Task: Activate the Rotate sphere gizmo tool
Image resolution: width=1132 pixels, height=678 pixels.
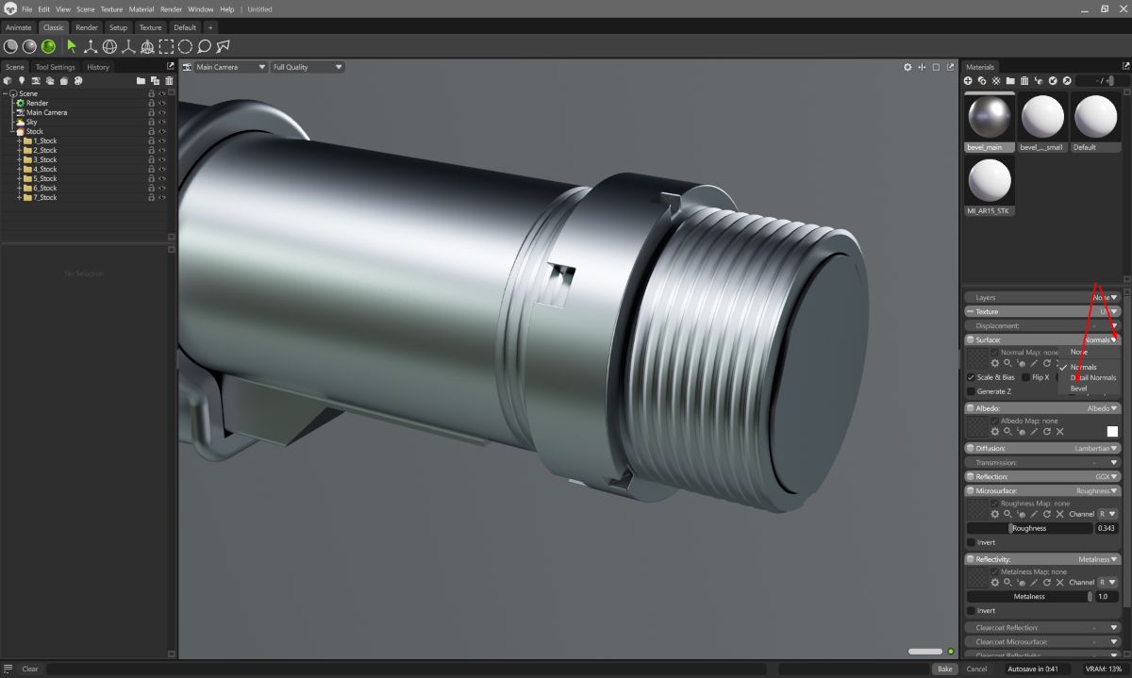Action: (109, 46)
